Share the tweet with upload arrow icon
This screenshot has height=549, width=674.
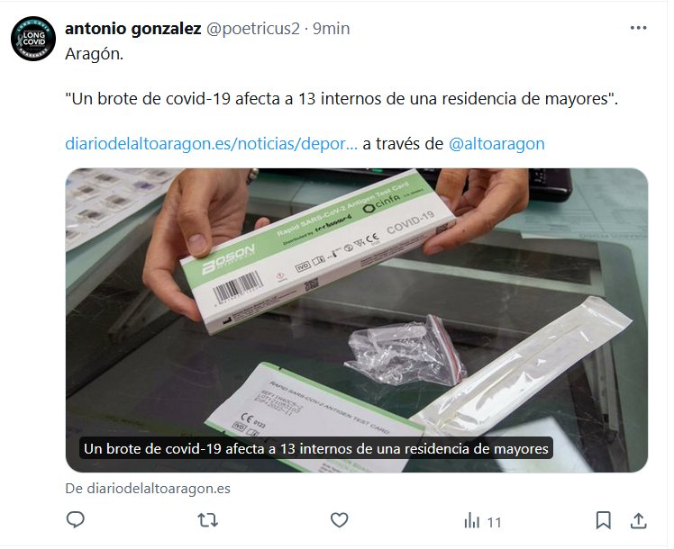[639, 520]
